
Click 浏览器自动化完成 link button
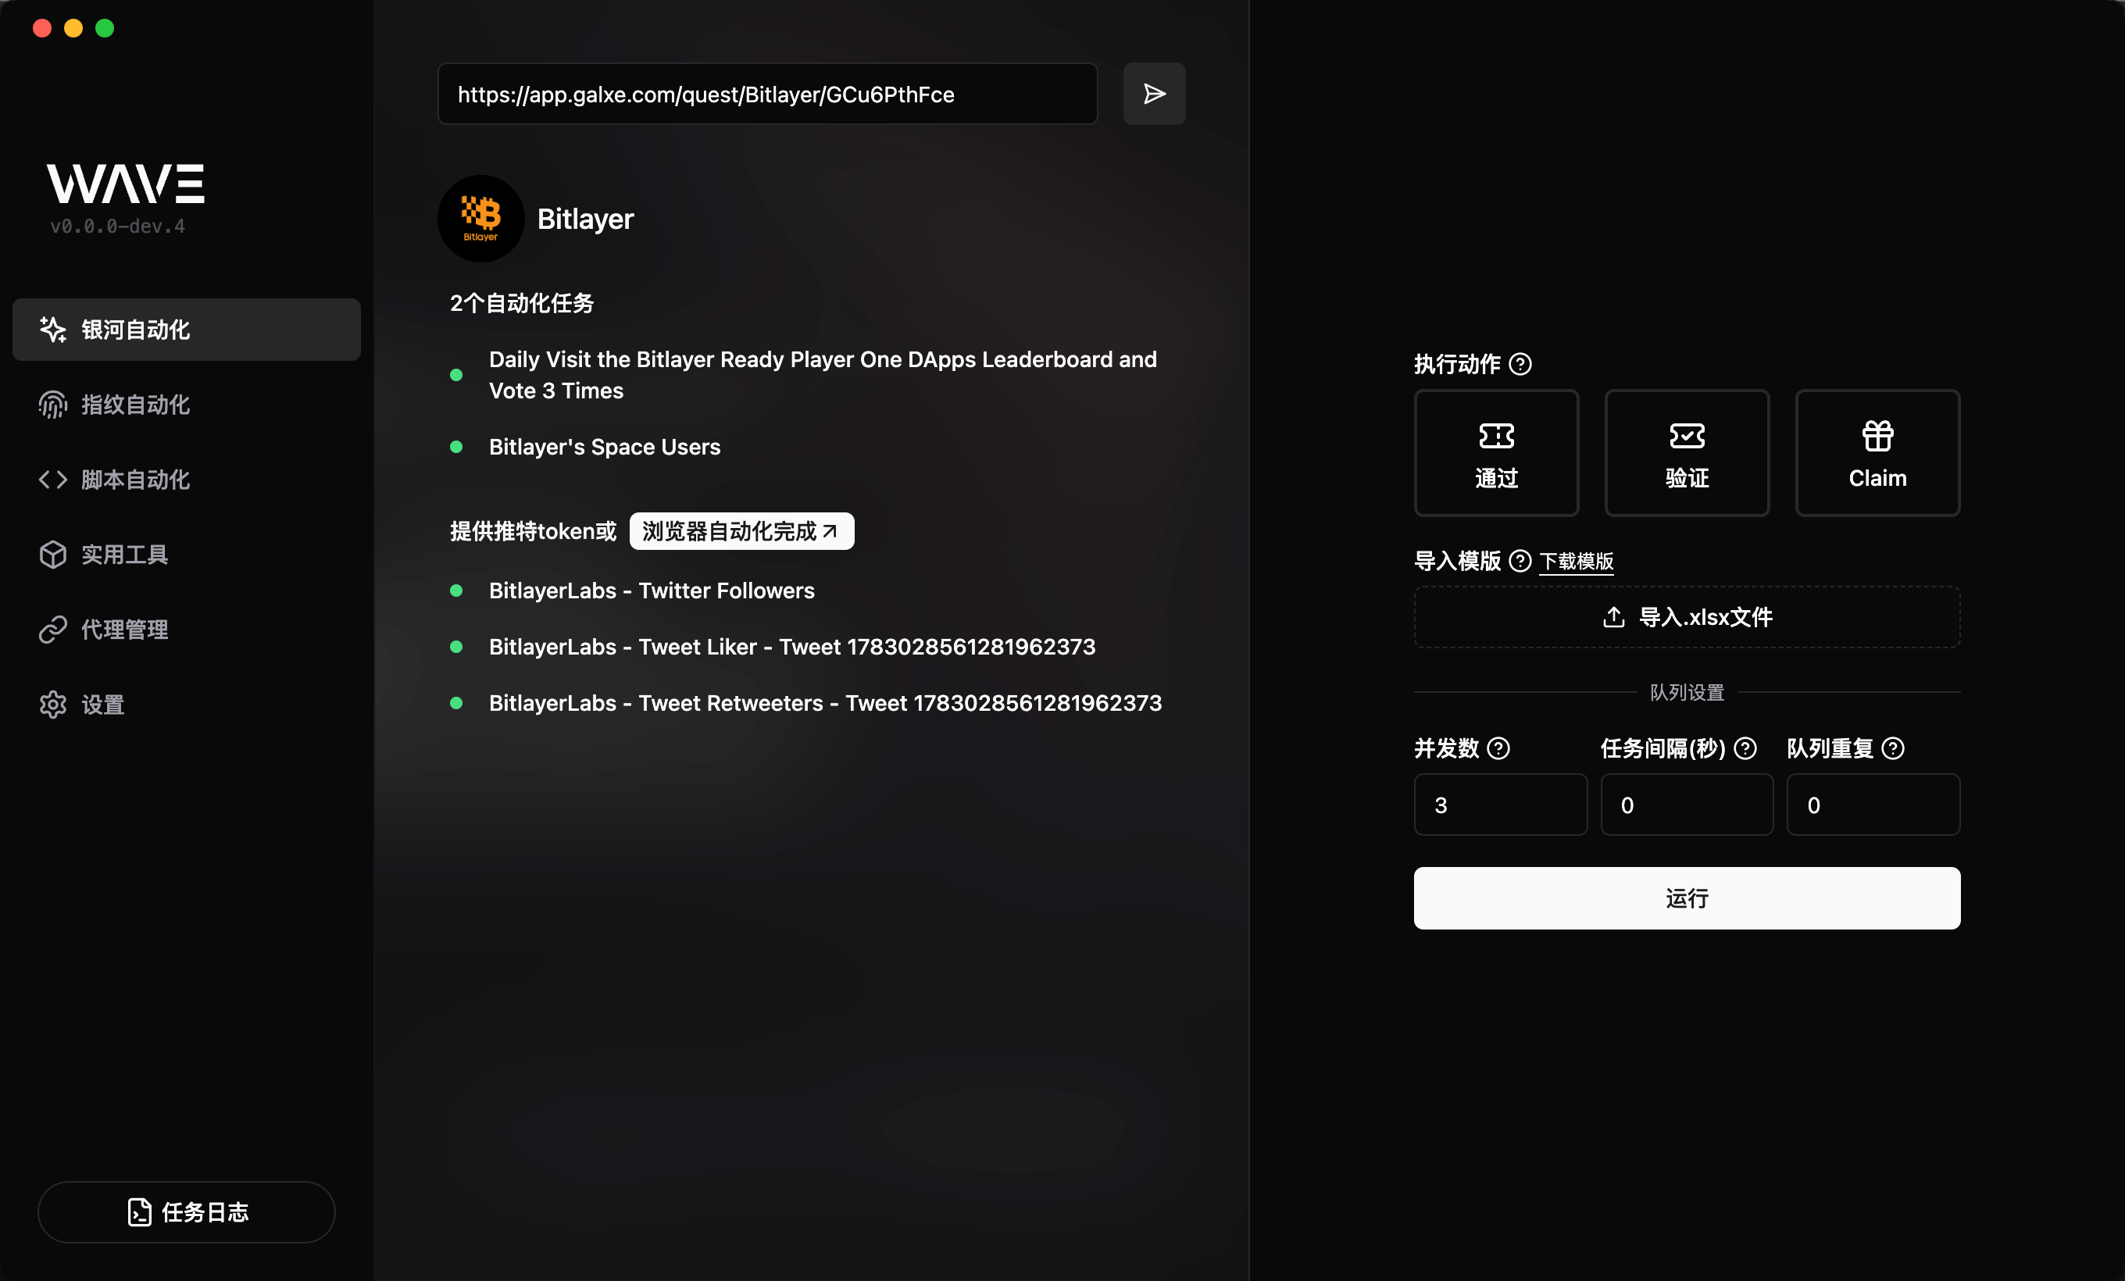click(741, 531)
